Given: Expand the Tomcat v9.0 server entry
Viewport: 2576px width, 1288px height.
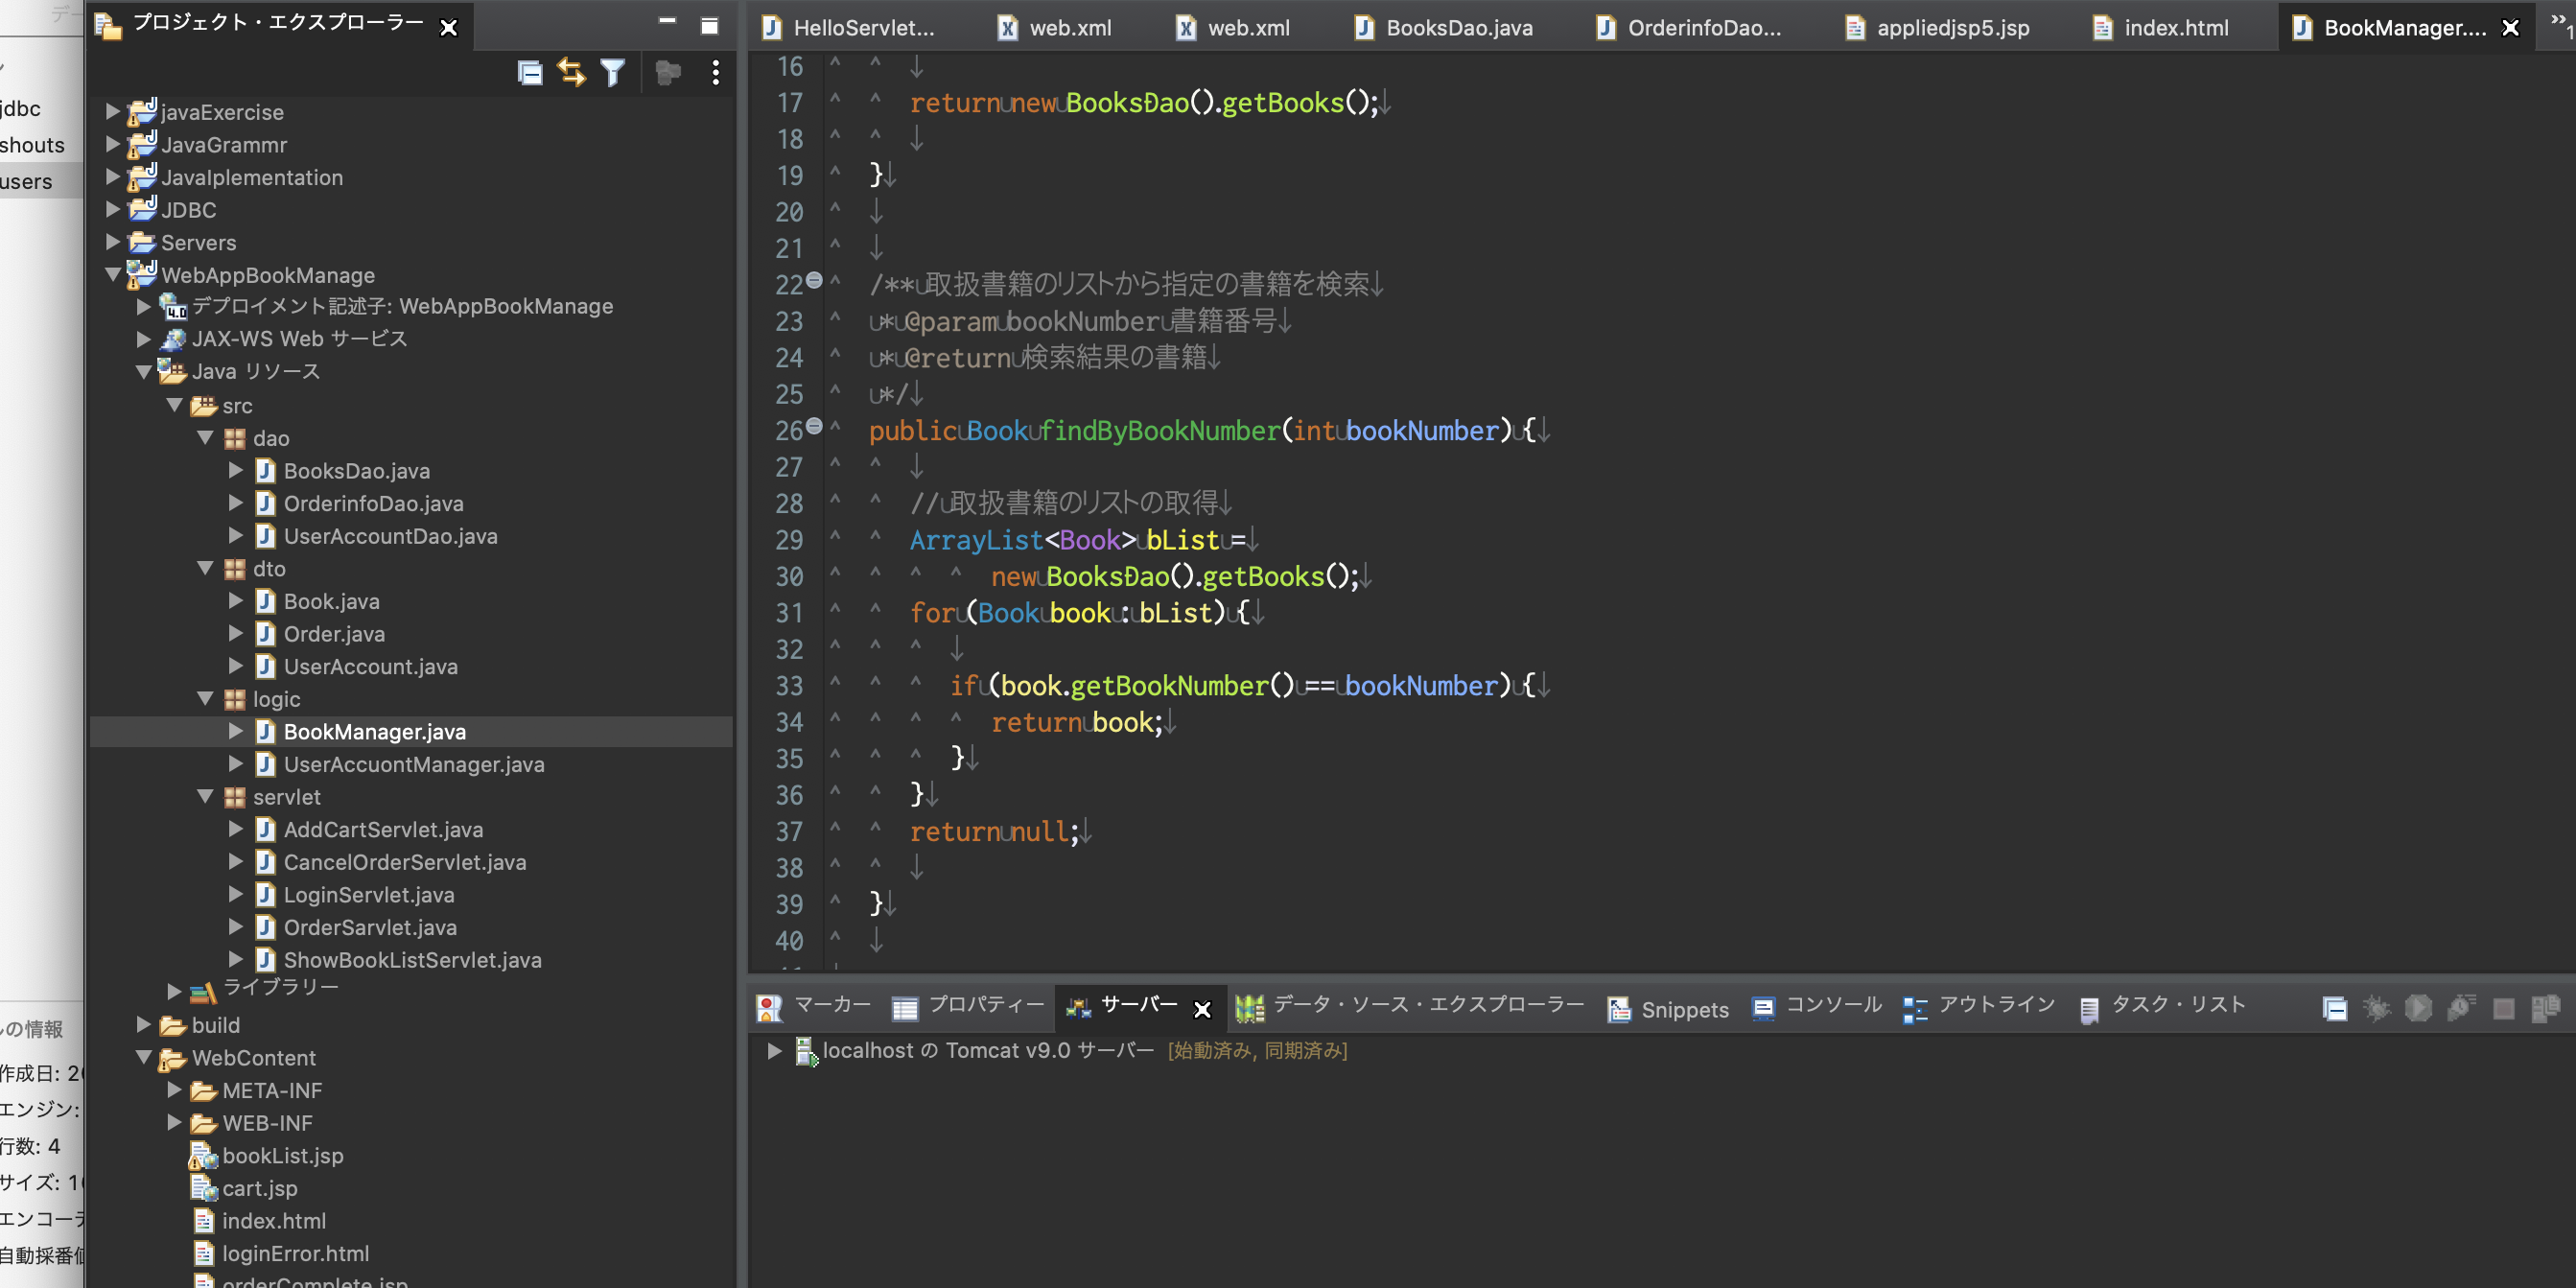Looking at the screenshot, I should click(x=774, y=1050).
